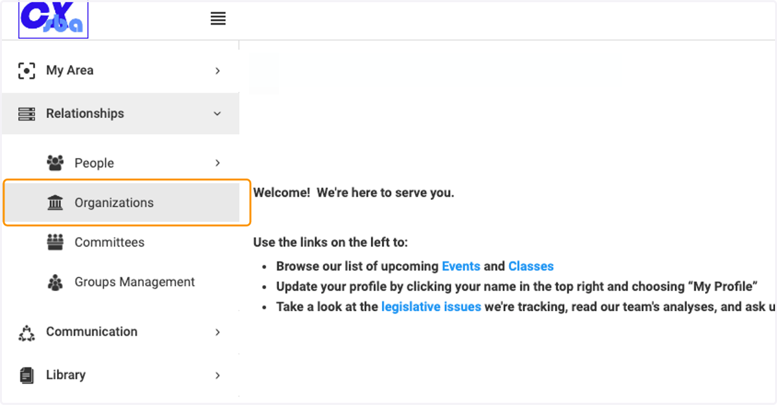Viewport: 777px width, 405px height.
Task: Click the Organizations building icon
Action: click(56, 202)
